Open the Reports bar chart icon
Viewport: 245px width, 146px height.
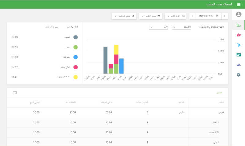pos(239,25)
